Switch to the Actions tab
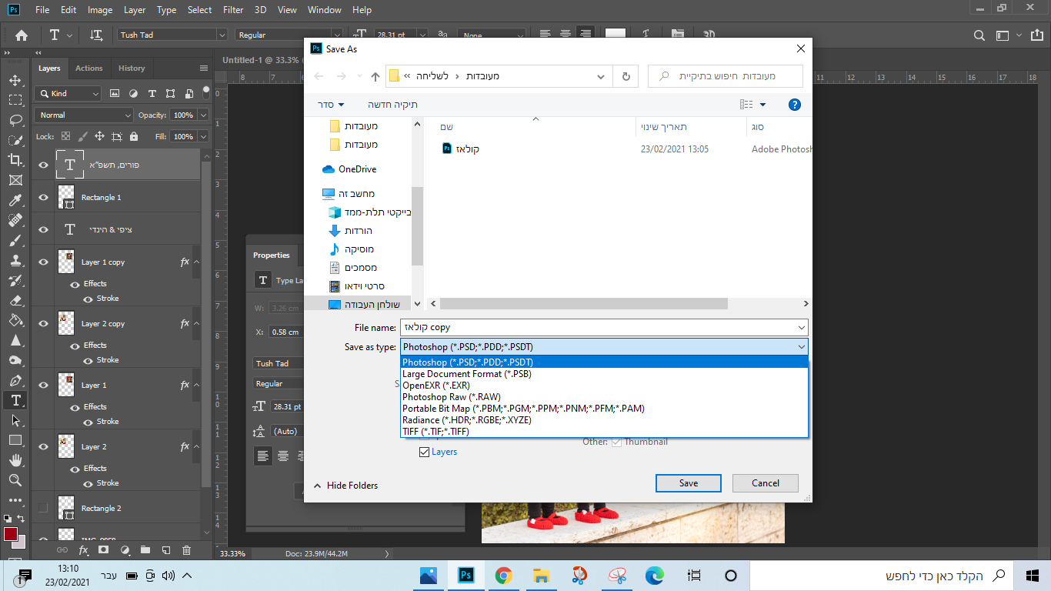The width and height of the screenshot is (1051, 591). click(x=88, y=68)
